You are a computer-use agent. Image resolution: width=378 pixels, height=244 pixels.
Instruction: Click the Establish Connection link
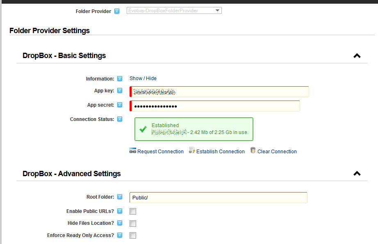220,152
